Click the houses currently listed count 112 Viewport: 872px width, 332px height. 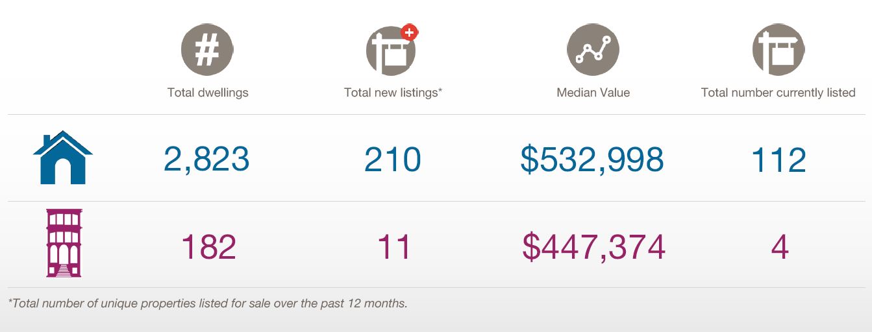(x=779, y=159)
